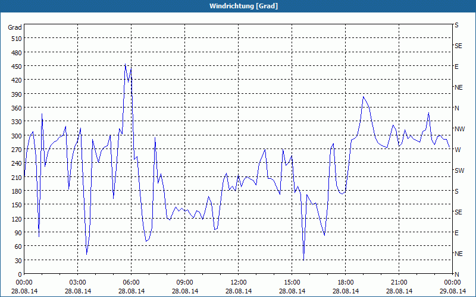Click the 240 y-axis value

(17, 164)
